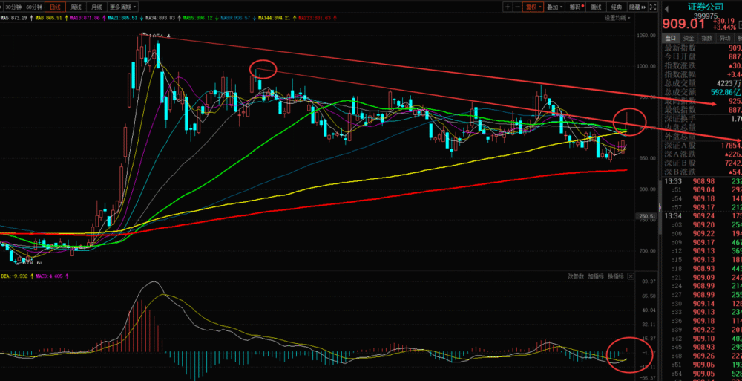Open 叠加 overlay dropdown
Image resolution: width=742 pixels, height=381 pixels.
pos(554,7)
